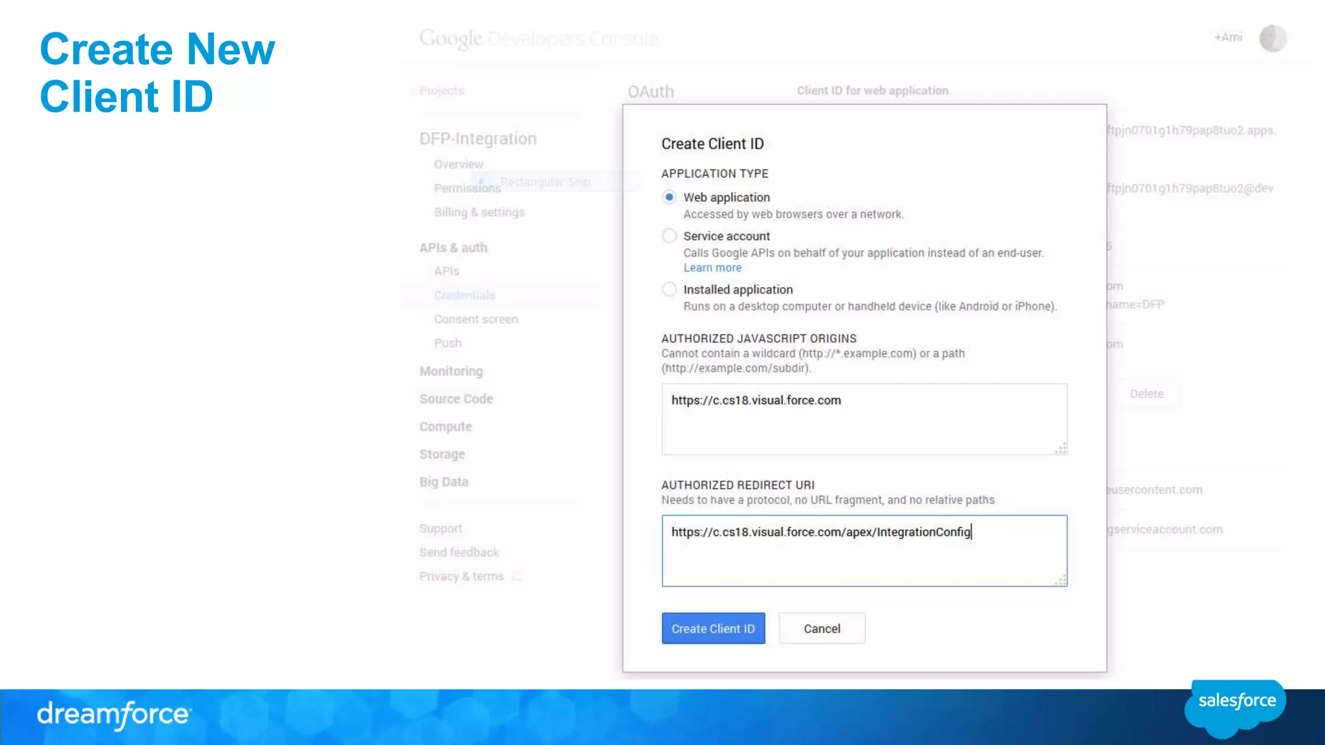Click 'Client ID for web application' heading

tap(873, 91)
